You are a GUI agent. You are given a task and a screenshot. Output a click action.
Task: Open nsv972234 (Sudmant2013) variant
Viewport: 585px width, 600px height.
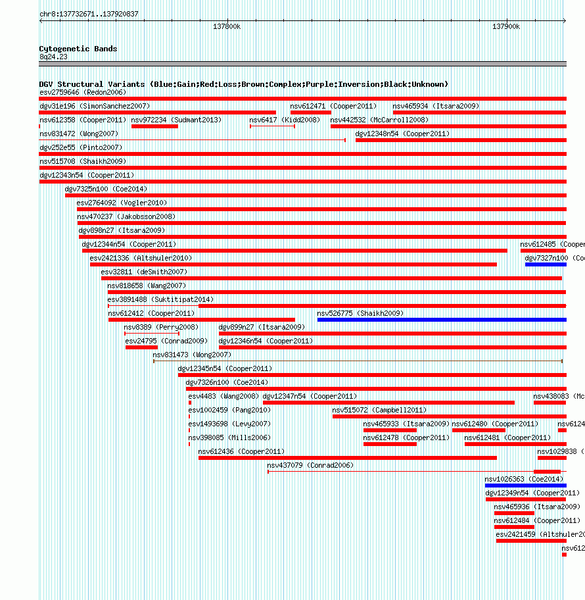176,120
